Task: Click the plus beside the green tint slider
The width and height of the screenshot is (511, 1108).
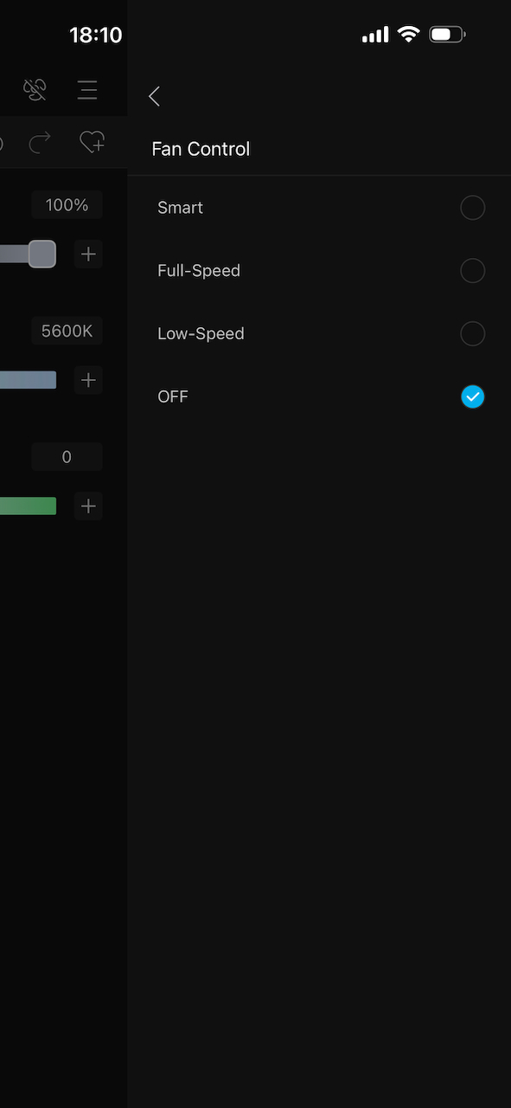Action: coord(87,506)
